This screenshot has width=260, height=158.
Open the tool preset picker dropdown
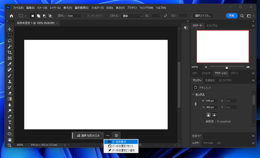[x=25, y=16]
